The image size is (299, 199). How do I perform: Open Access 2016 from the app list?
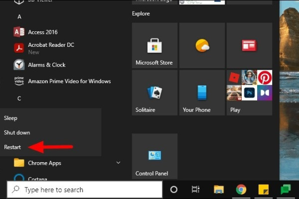42,32
